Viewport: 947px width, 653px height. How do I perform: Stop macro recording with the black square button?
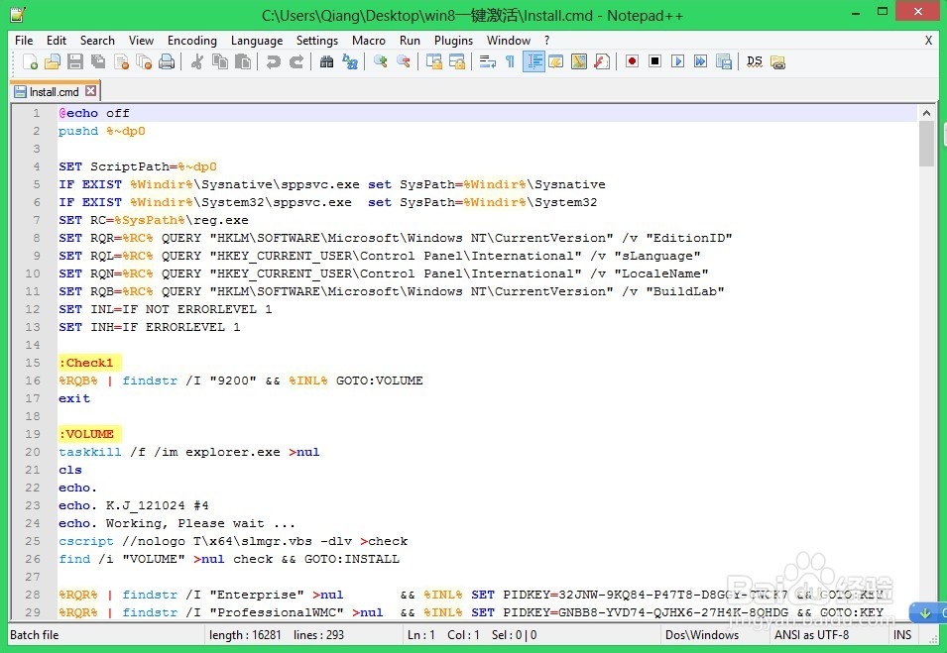[654, 61]
